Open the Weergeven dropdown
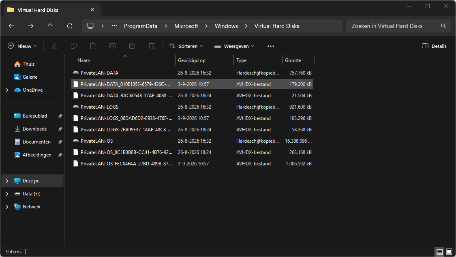Viewport: 456px width, 257px height. tap(234, 46)
